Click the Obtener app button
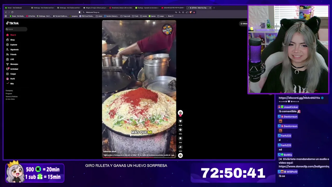Screen dimensions: 332x187 coord(244,24)
